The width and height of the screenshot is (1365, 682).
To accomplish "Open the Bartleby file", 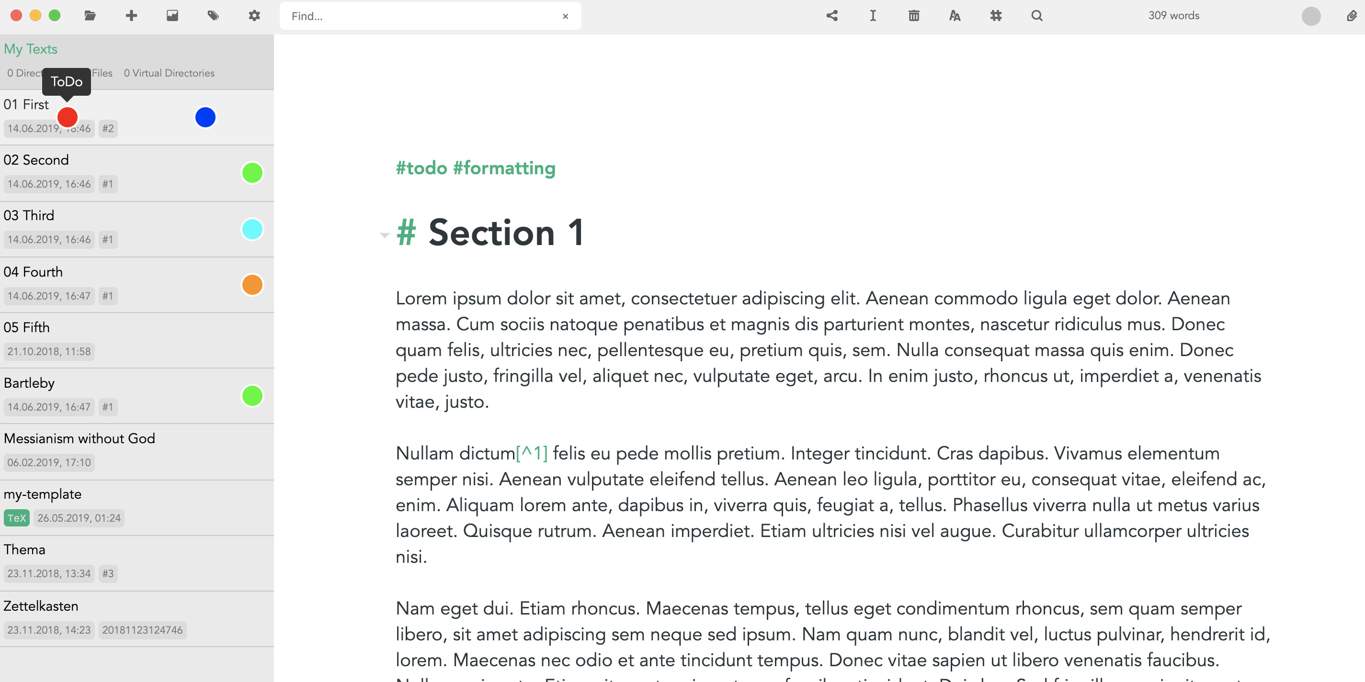I will point(136,395).
